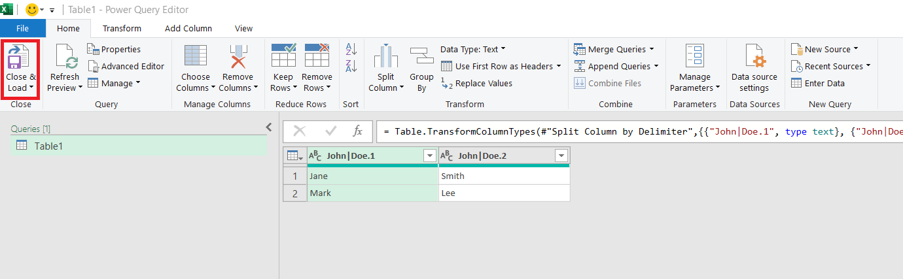Select row number 1

pos(295,176)
